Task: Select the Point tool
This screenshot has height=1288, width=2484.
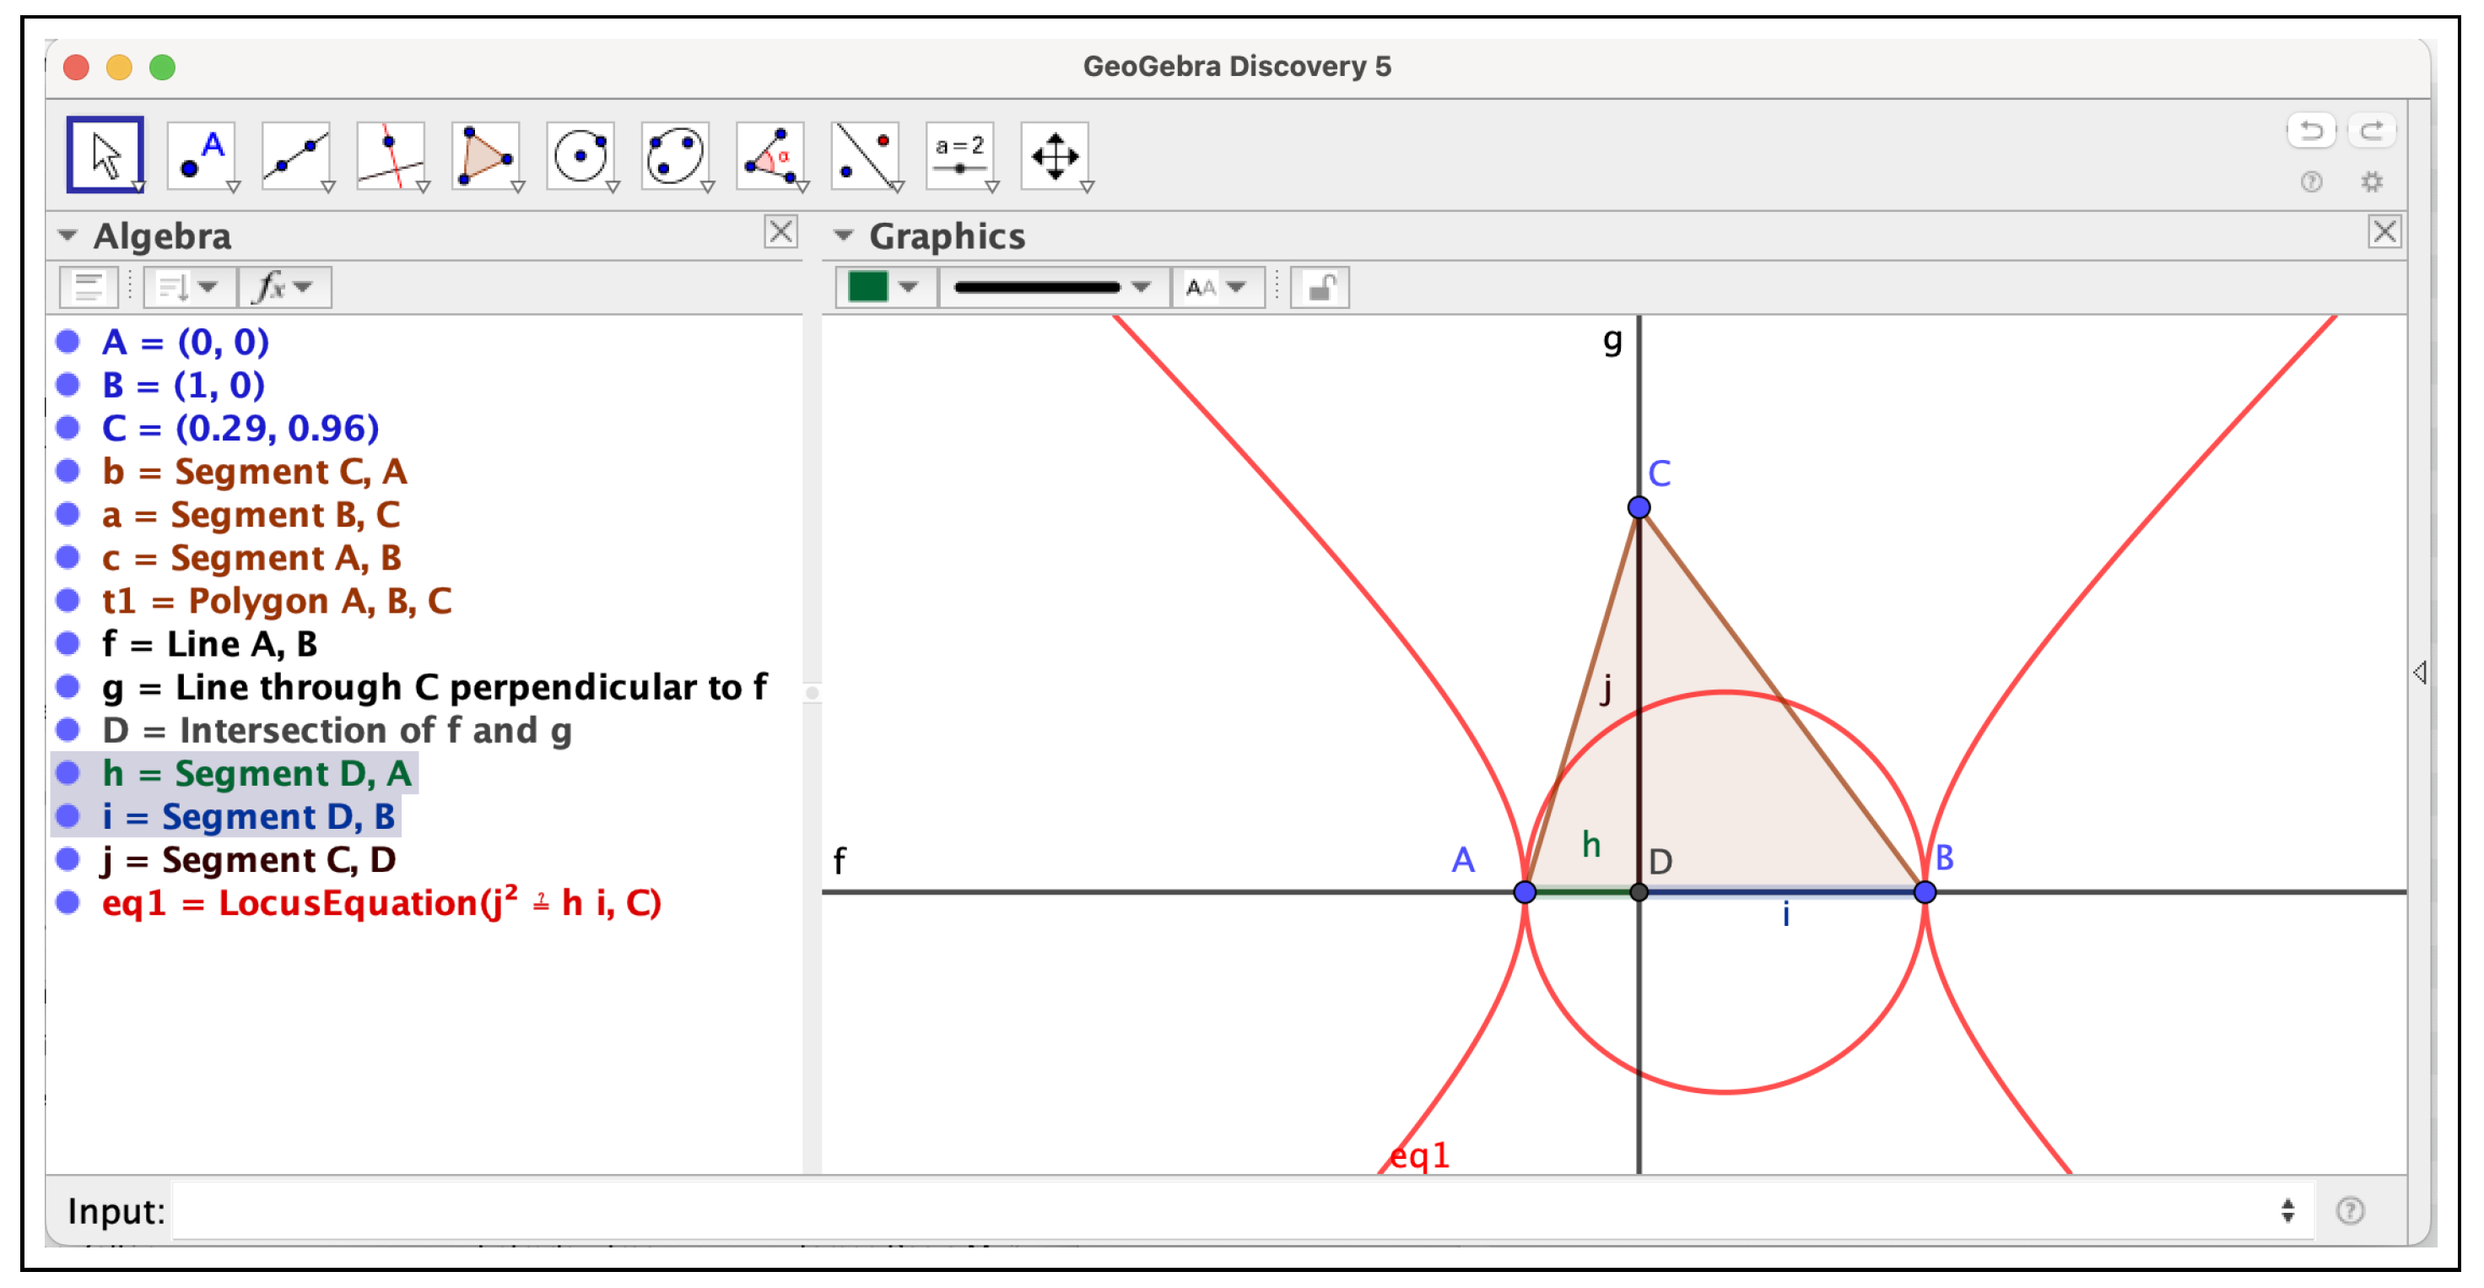Action: click(201, 155)
